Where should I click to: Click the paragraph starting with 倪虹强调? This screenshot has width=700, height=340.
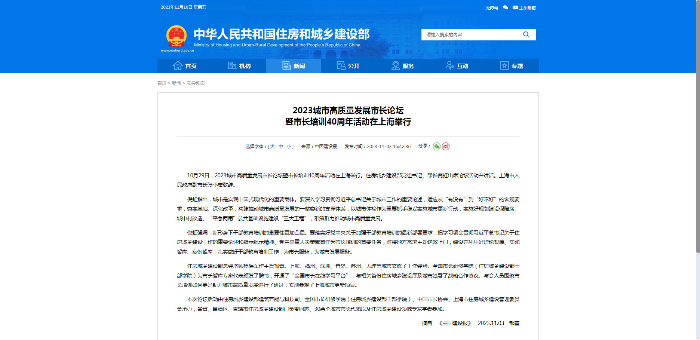point(348,242)
